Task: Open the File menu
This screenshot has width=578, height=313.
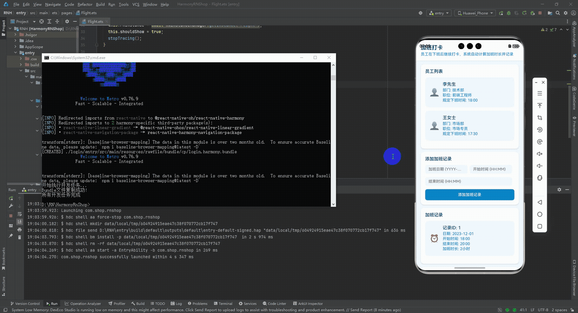Action: (x=16, y=4)
